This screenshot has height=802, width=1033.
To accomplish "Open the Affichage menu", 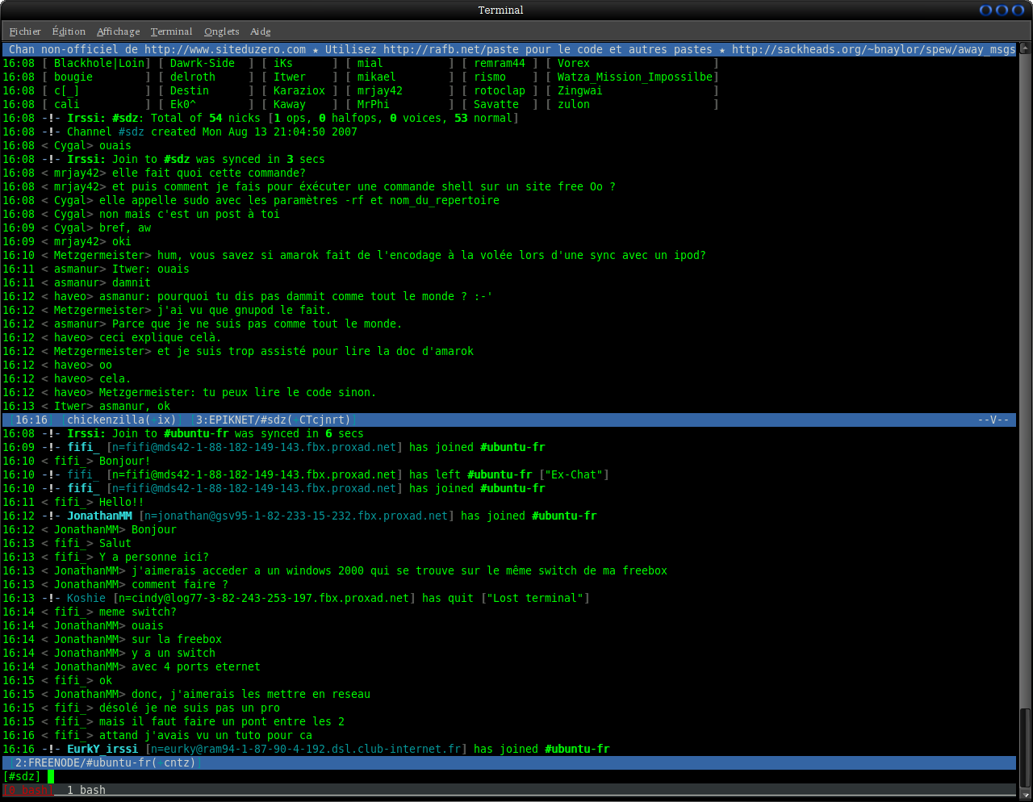I will [118, 31].
